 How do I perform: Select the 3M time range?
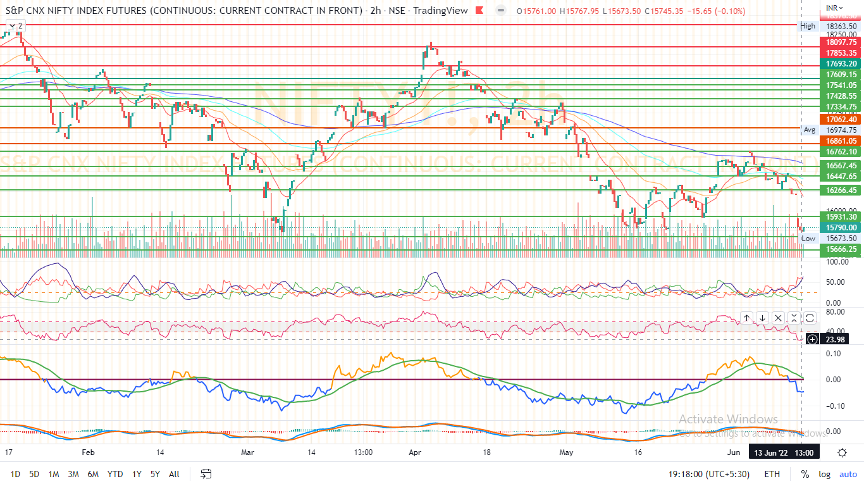click(73, 474)
